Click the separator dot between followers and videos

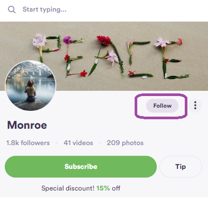(56, 143)
